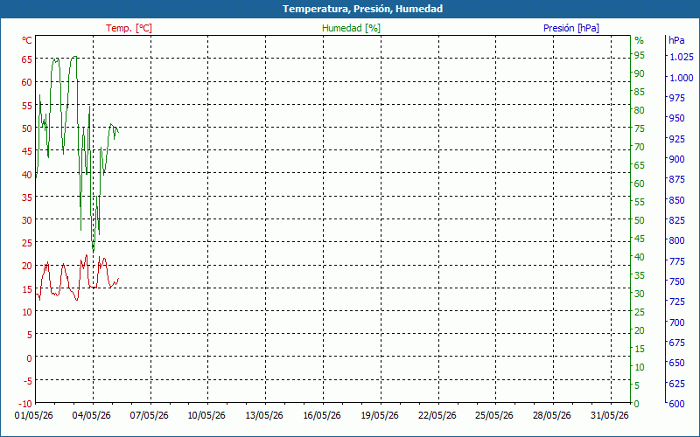The height and width of the screenshot is (437, 700).
Task: Click the red temperature tick '40'
Action: coord(27,174)
